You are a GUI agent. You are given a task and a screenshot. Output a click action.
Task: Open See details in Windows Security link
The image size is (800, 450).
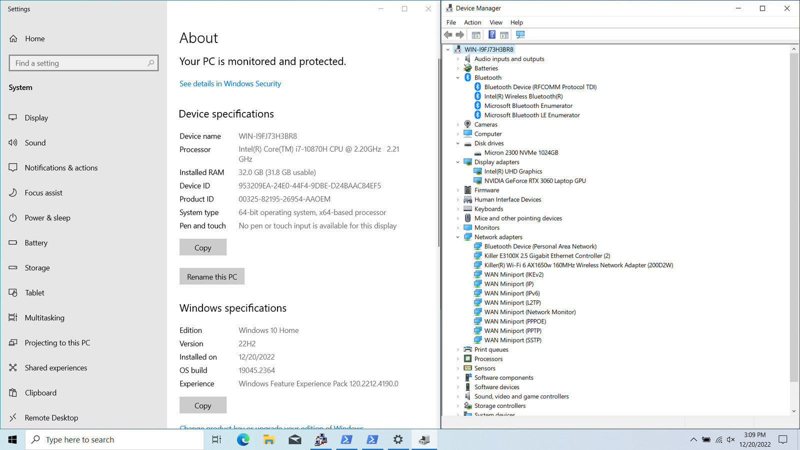230,83
